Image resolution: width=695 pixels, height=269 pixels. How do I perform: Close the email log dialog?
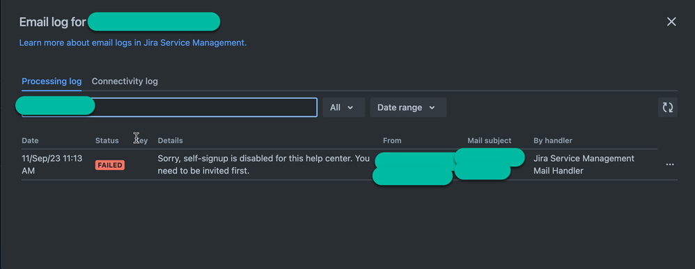tap(671, 22)
